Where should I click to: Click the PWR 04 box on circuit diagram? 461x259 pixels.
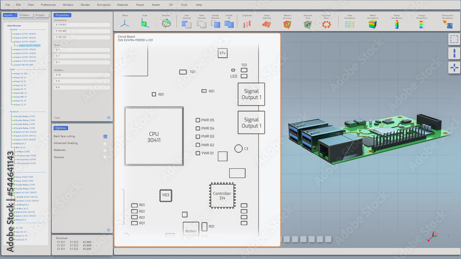pyautogui.click(x=198, y=128)
